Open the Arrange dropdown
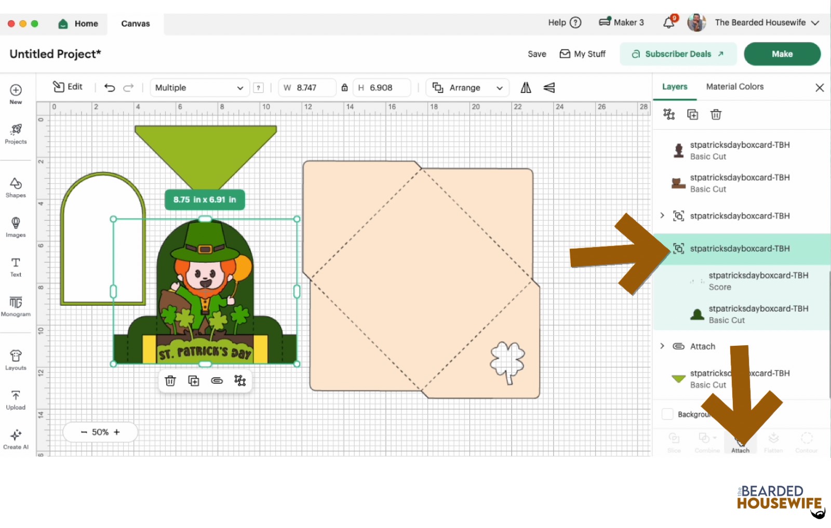This screenshot has width=831, height=528. point(467,88)
